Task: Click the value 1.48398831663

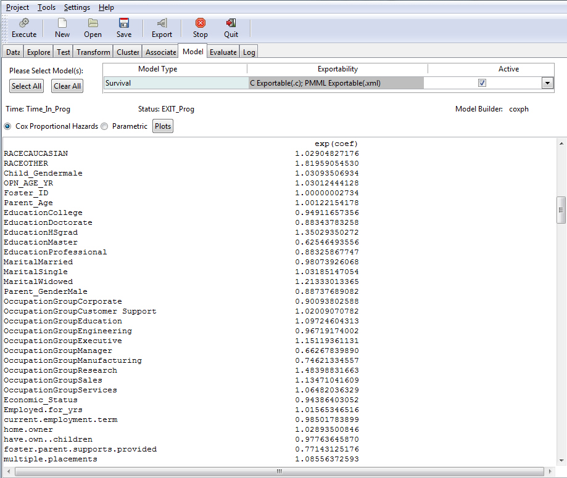Action: pyautogui.click(x=327, y=370)
